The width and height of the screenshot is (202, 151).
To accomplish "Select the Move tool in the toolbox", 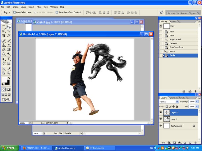I will 9,27.
